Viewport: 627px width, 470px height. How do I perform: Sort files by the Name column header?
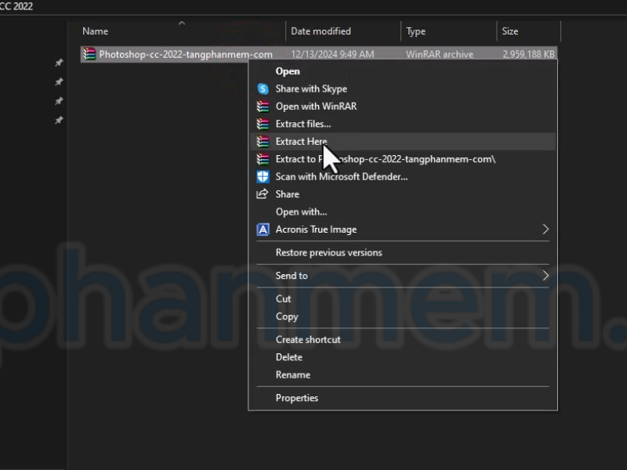[96, 31]
